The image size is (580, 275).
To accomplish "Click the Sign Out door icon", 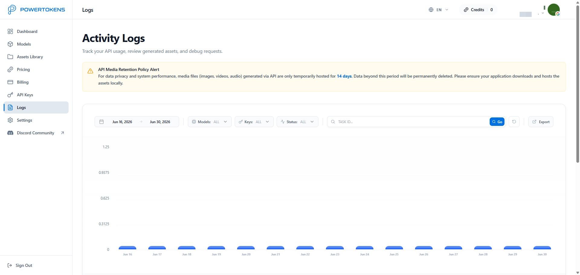I will tap(10, 265).
